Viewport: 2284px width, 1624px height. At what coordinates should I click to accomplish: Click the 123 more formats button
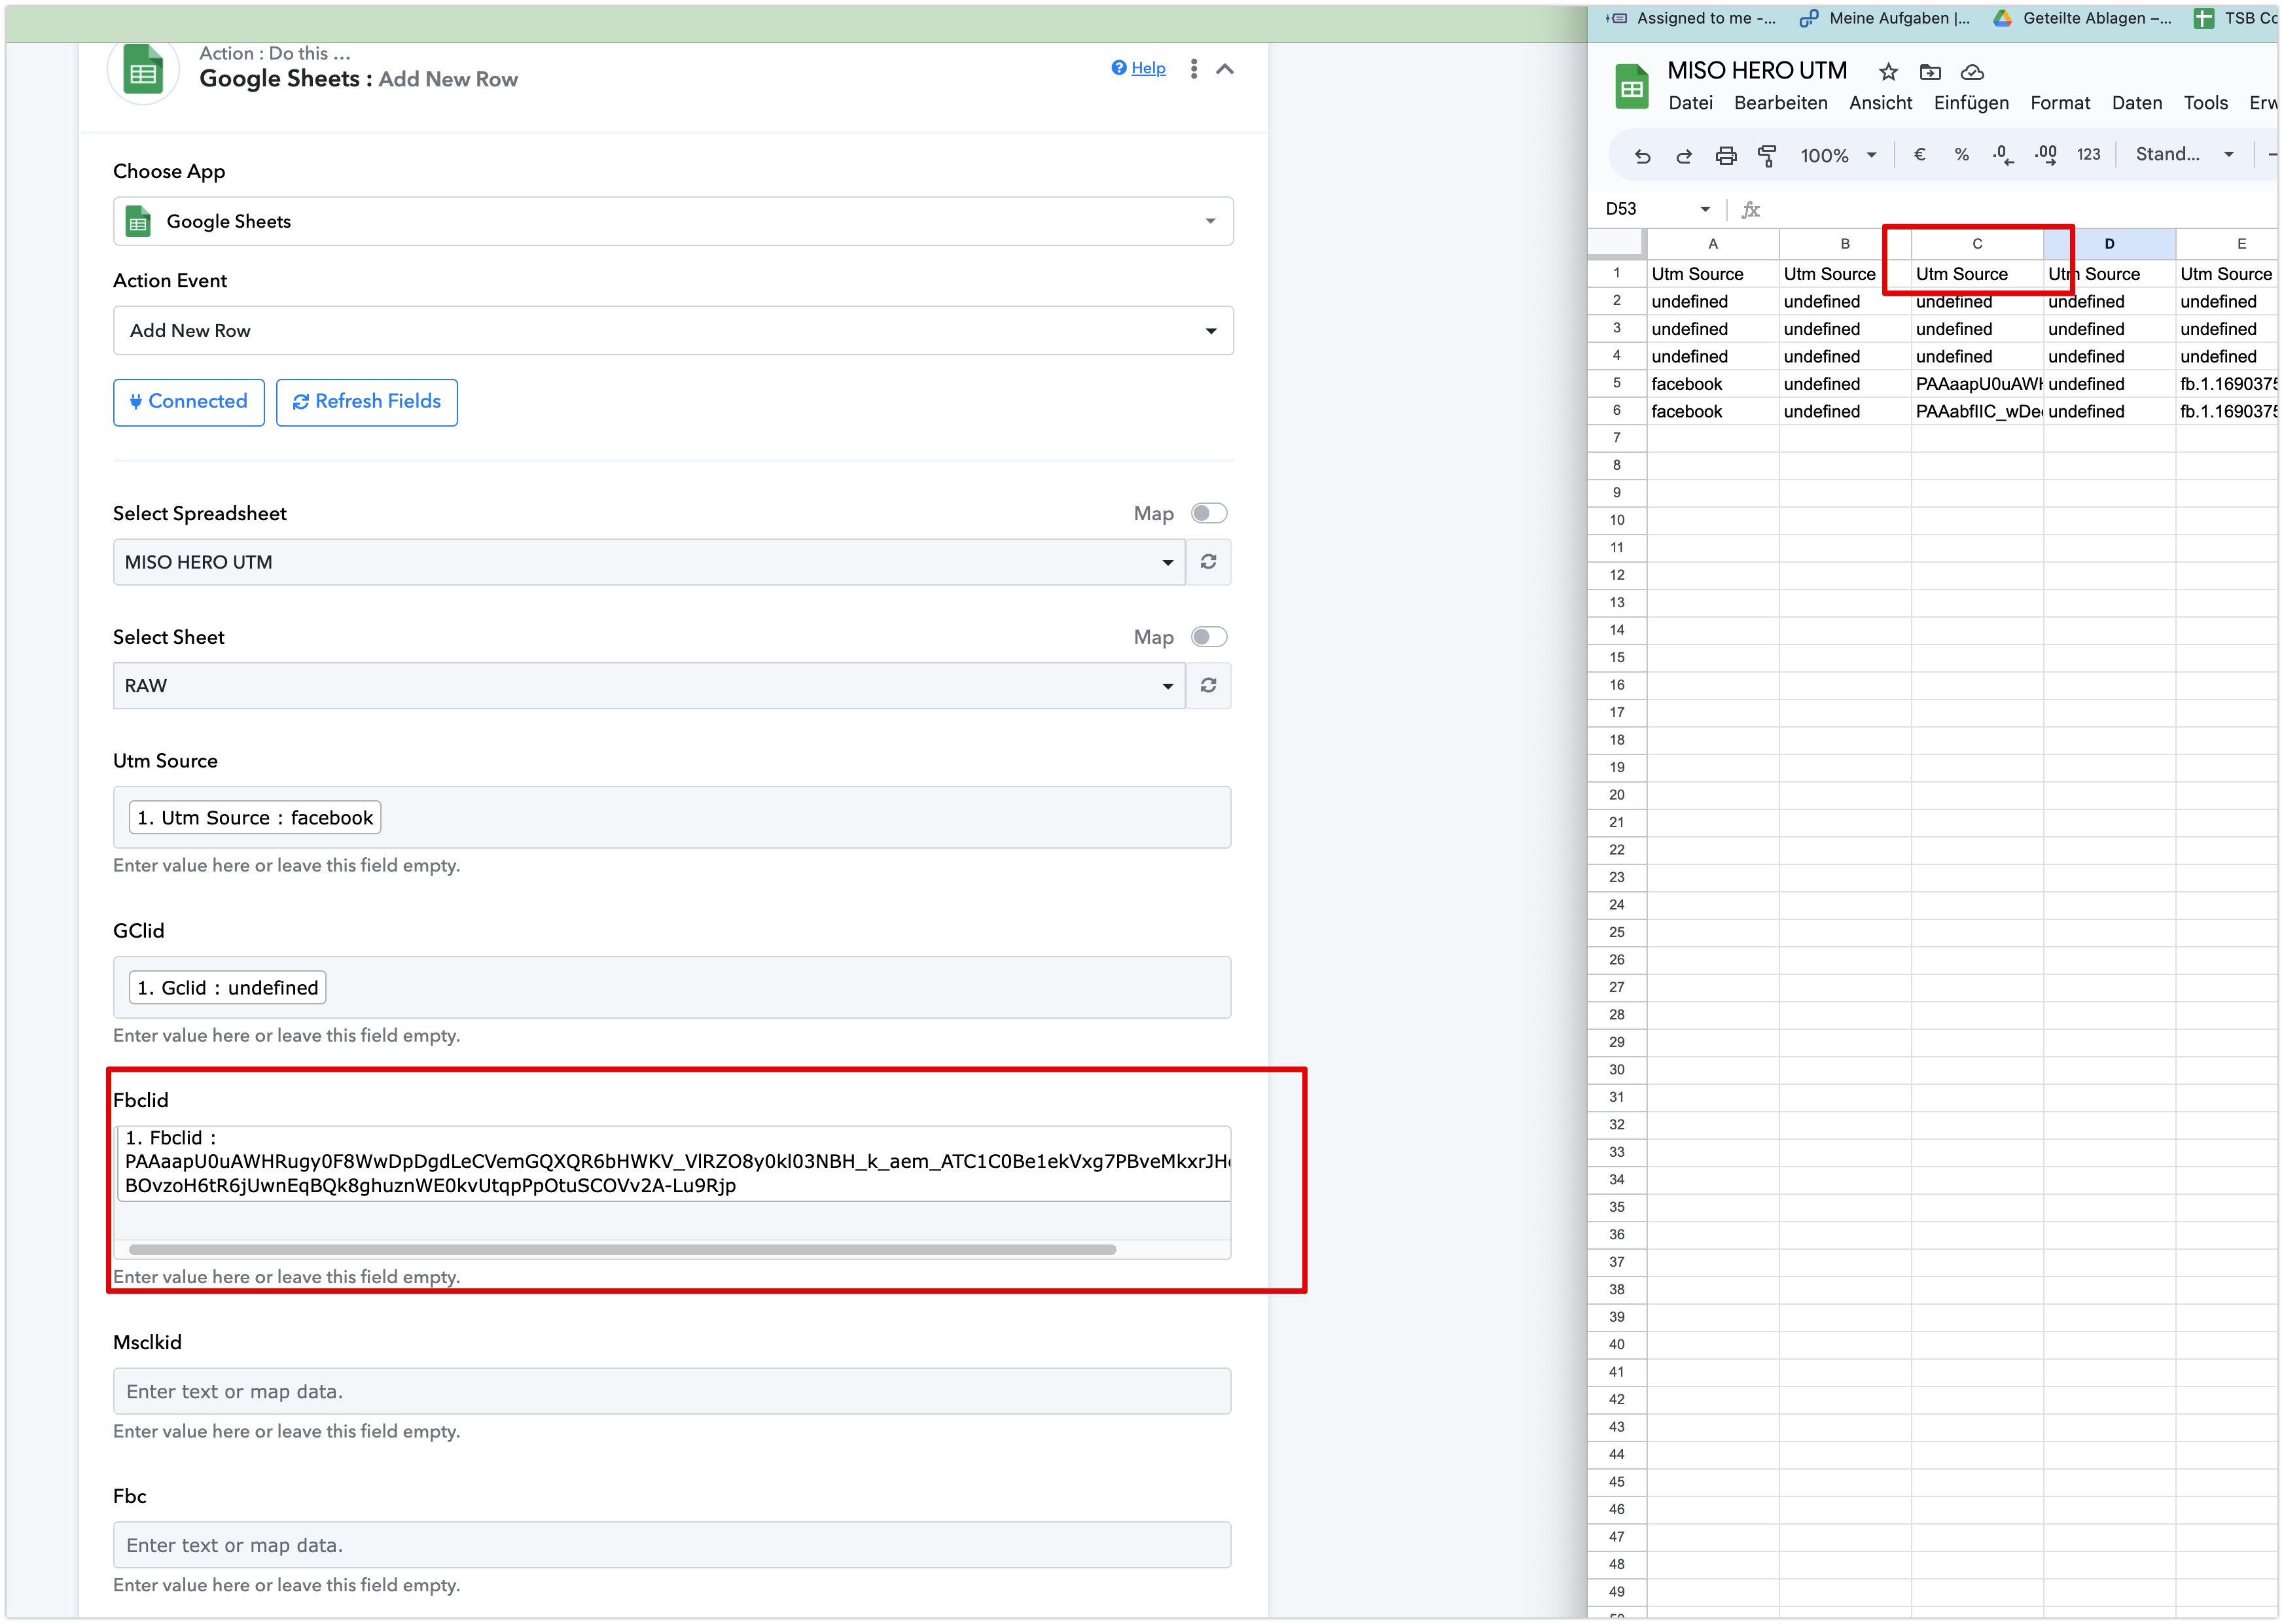coord(2088,154)
